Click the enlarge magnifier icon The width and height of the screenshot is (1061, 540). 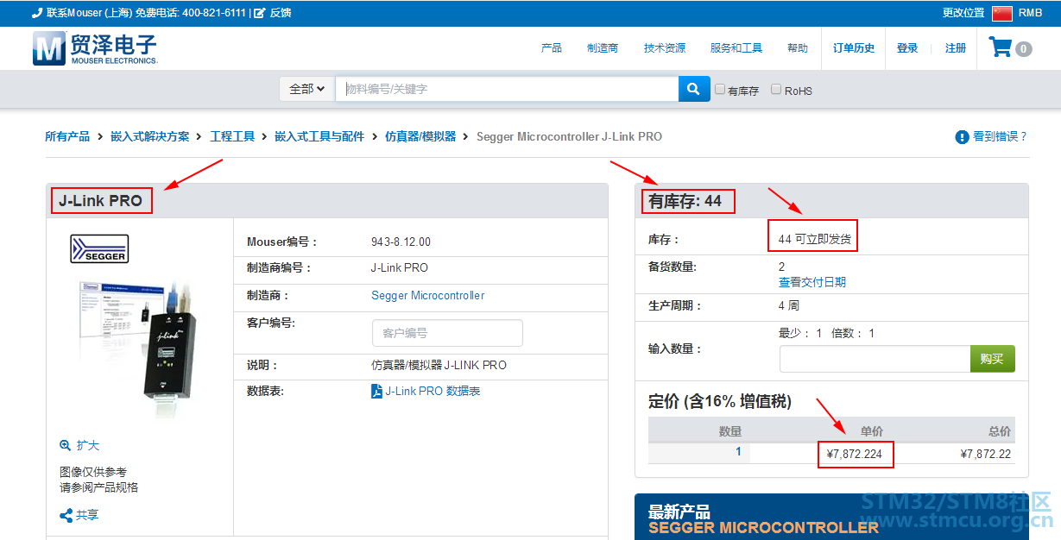click(65, 445)
